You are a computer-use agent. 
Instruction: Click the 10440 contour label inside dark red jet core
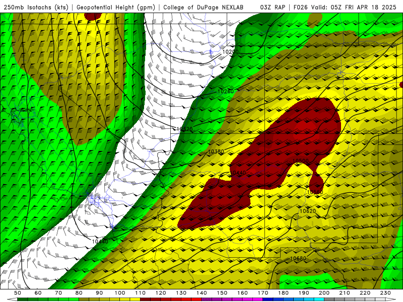coord(238,173)
